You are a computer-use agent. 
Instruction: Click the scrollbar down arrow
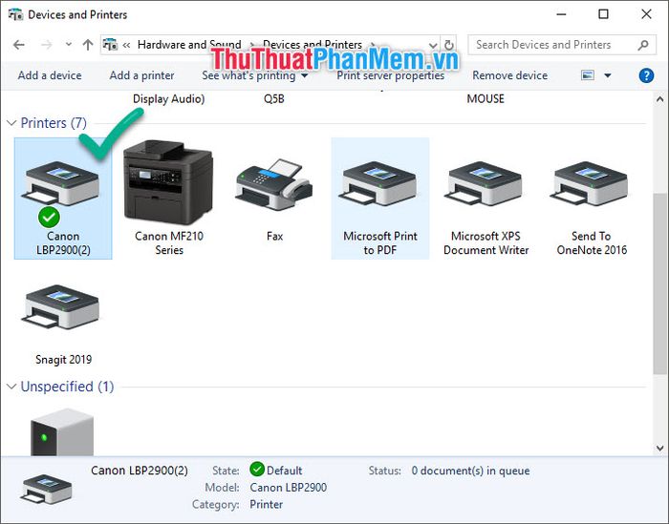tap(659, 449)
